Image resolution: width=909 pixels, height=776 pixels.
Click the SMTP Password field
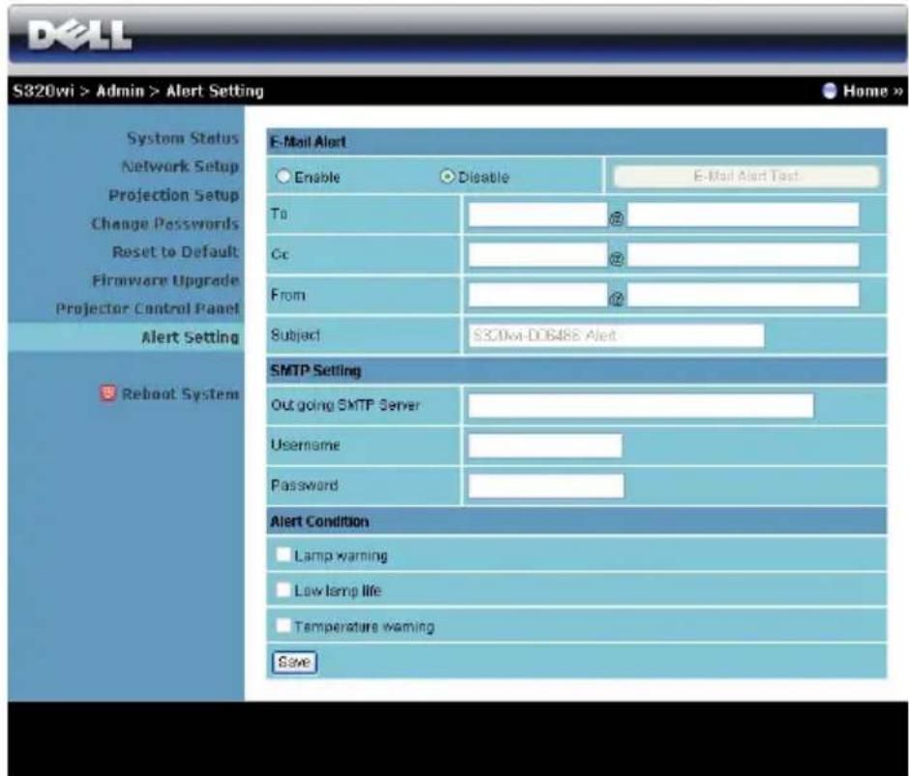(x=546, y=486)
